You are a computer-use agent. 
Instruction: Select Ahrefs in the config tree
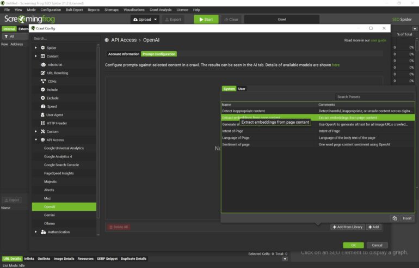64,190
